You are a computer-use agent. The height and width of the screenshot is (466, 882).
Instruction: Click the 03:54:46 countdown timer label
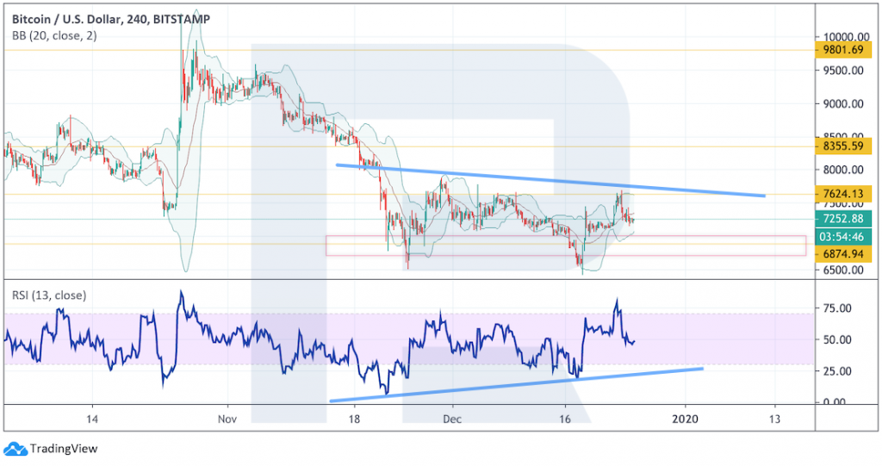[842, 236]
